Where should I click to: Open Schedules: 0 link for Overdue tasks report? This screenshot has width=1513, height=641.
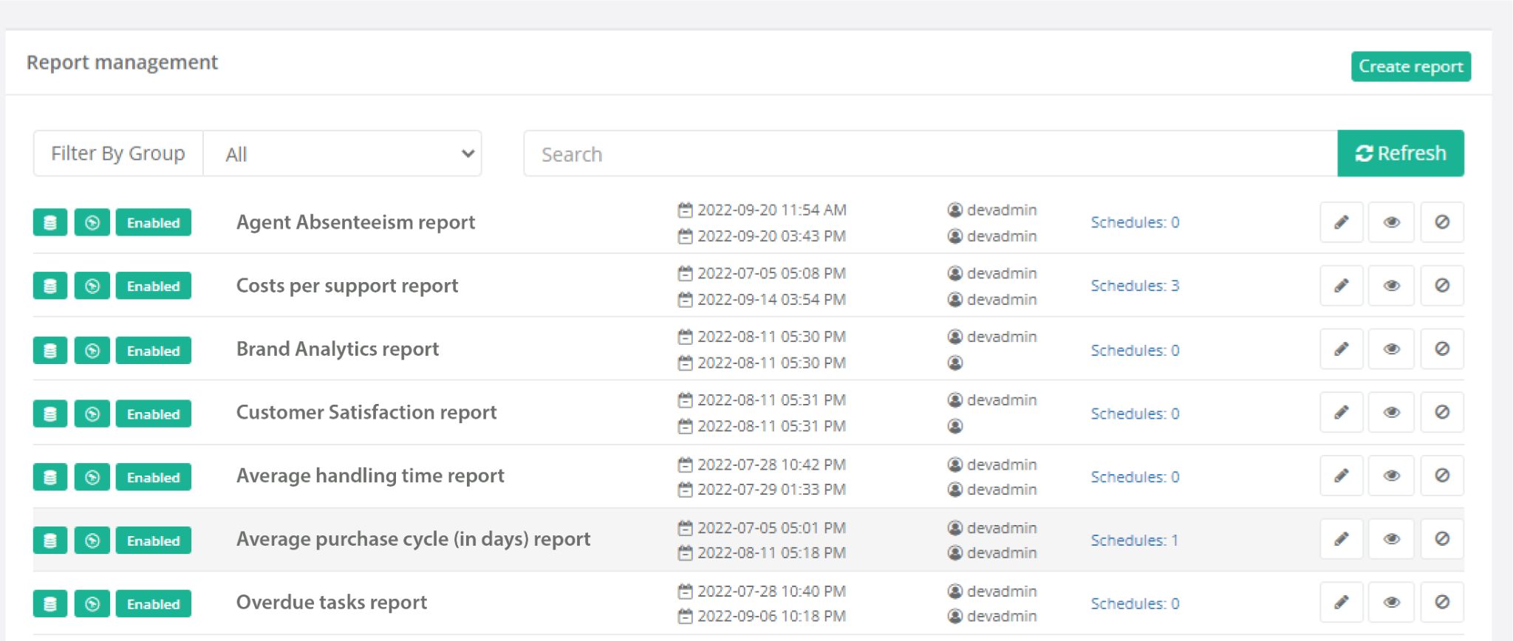1135,604
